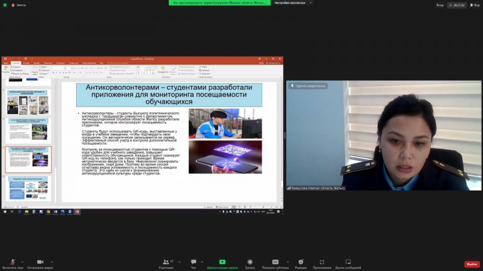
Task: Open the Реакции reactions menu
Action: (301, 262)
